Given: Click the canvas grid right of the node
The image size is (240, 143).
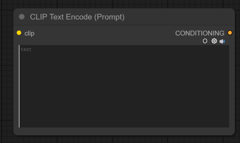Looking at the screenshot, I should [x=237, y=71].
